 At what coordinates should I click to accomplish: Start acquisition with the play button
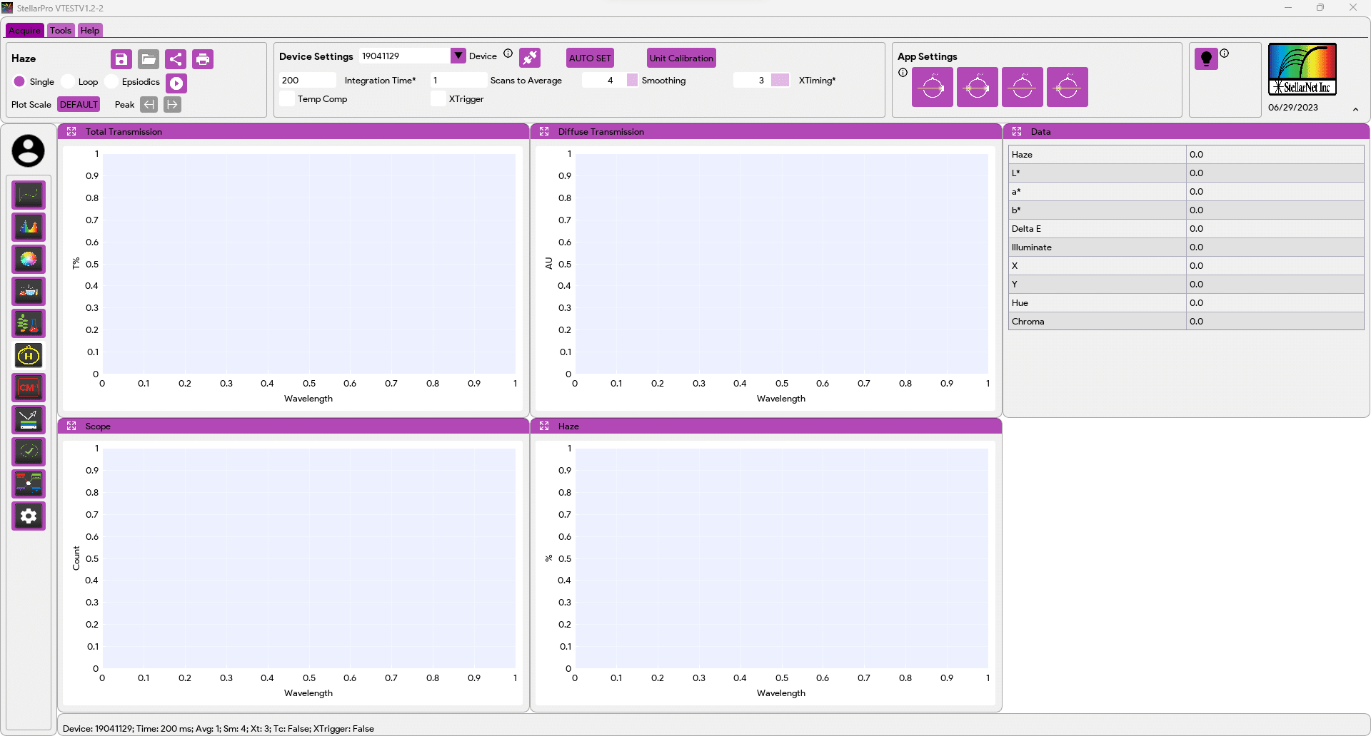coord(176,83)
